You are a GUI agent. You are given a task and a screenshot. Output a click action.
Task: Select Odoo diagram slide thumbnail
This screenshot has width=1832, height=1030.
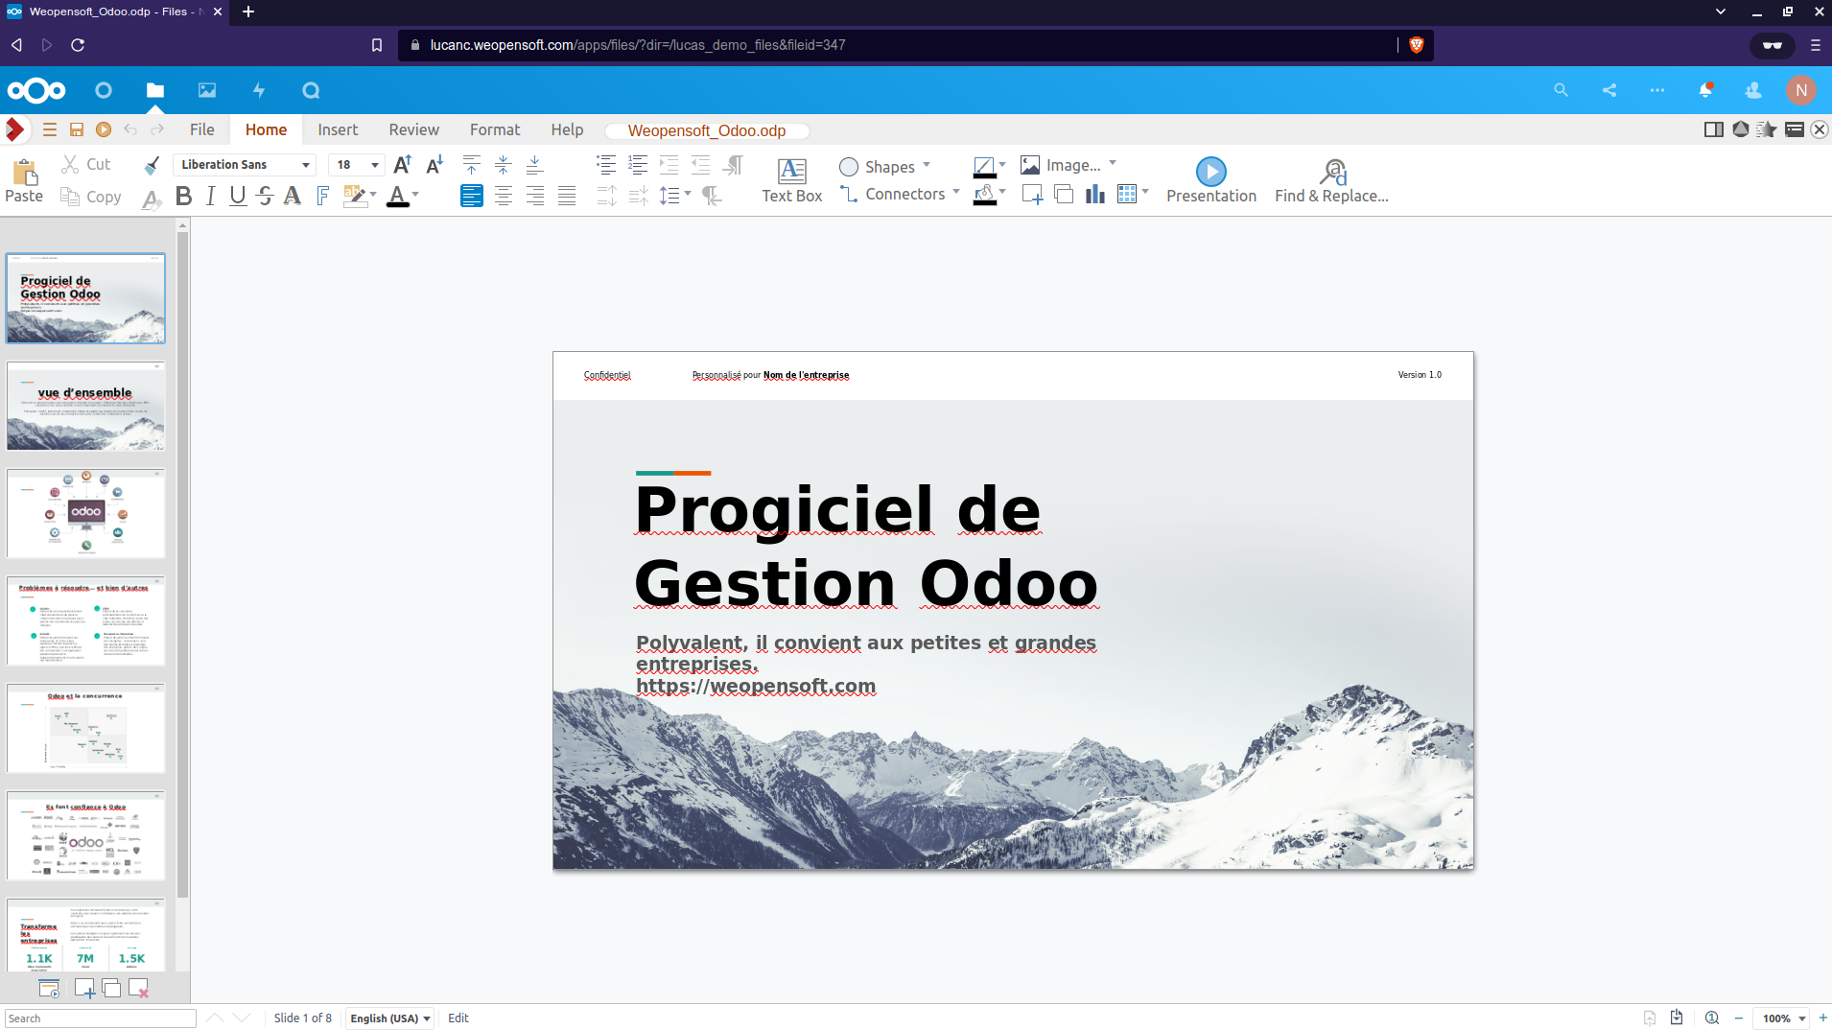pos(85,513)
